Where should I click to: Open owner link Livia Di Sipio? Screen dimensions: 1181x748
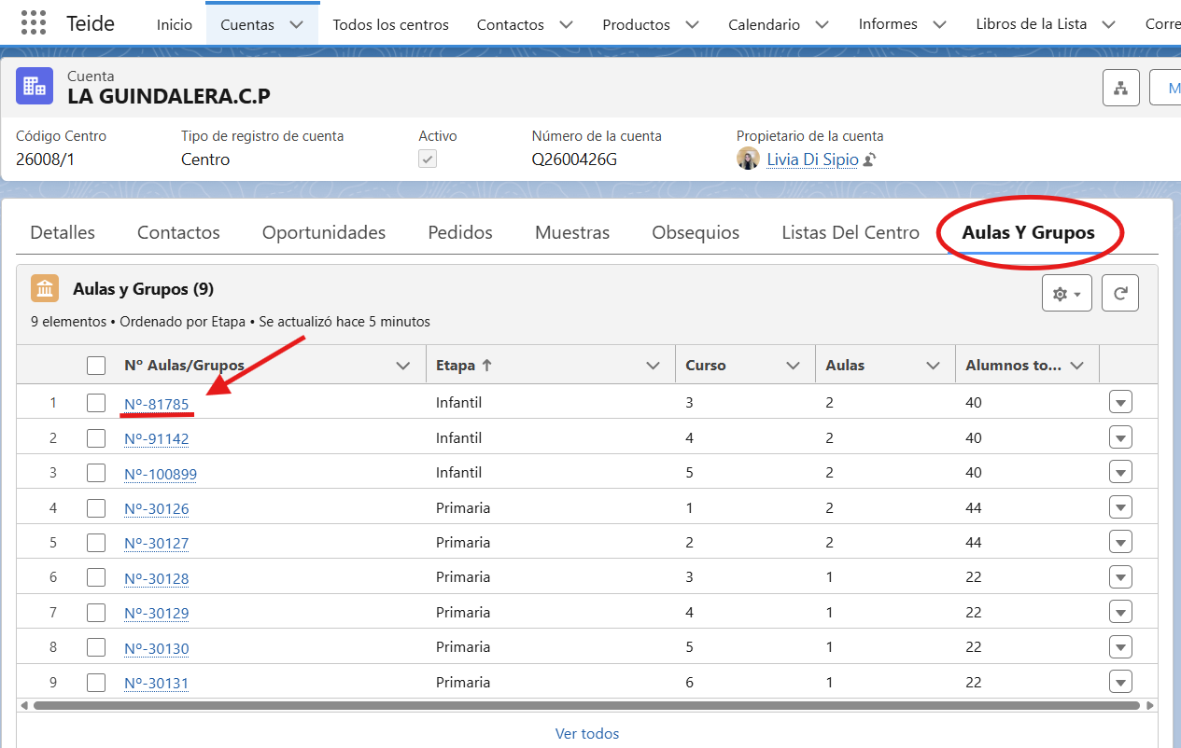click(812, 159)
